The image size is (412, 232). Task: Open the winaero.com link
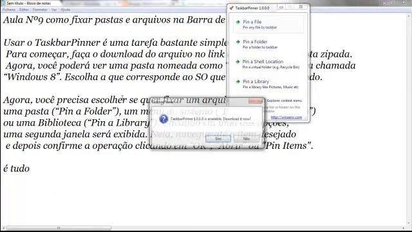pyautogui.click(x=286, y=117)
